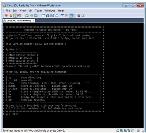
Task: Reset the virtual machine via restart icon
Action: tap(20, 16)
